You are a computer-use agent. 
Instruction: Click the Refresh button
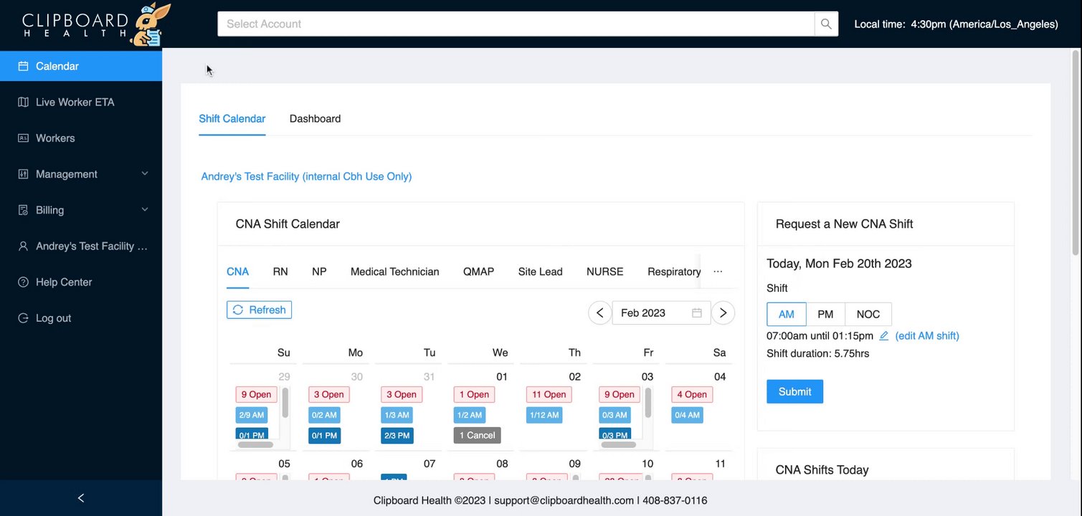tap(259, 310)
